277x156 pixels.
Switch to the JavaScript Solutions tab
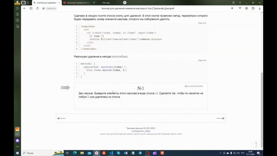77,3
